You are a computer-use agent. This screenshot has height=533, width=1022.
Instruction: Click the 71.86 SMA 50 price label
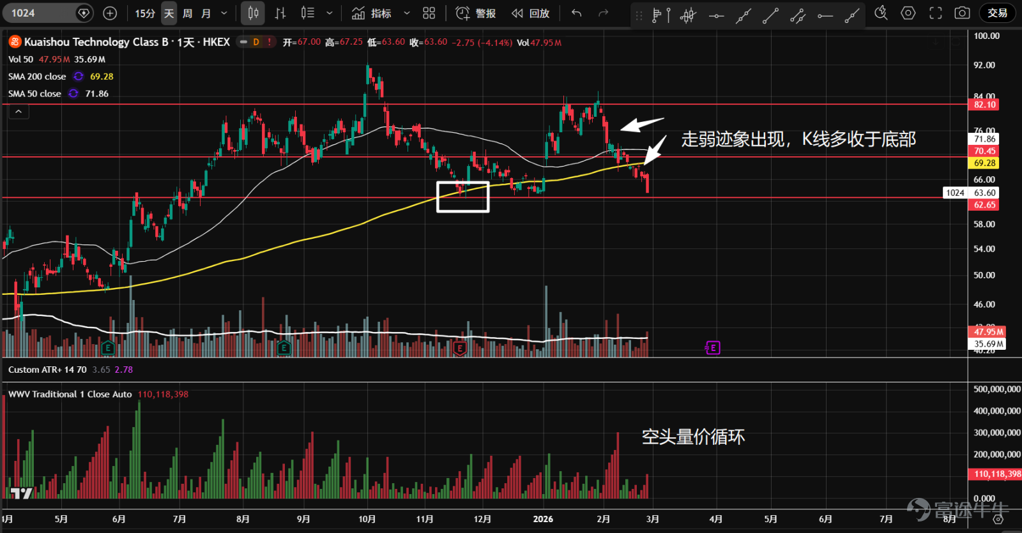click(984, 139)
